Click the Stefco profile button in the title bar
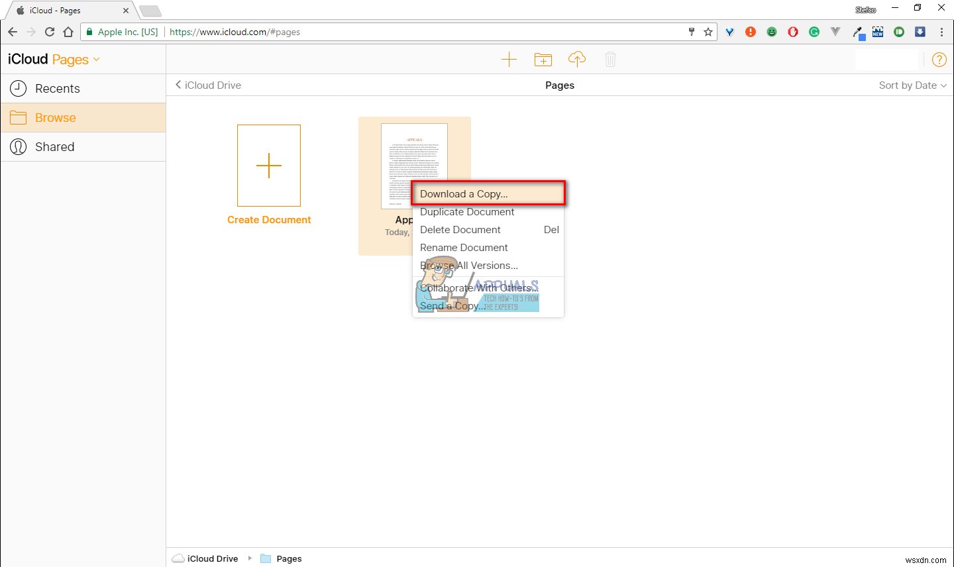The image size is (954, 567). tap(865, 9)
